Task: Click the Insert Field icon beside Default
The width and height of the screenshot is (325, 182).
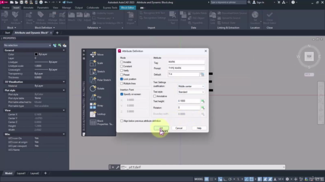Action: click(x=202, y=74)
